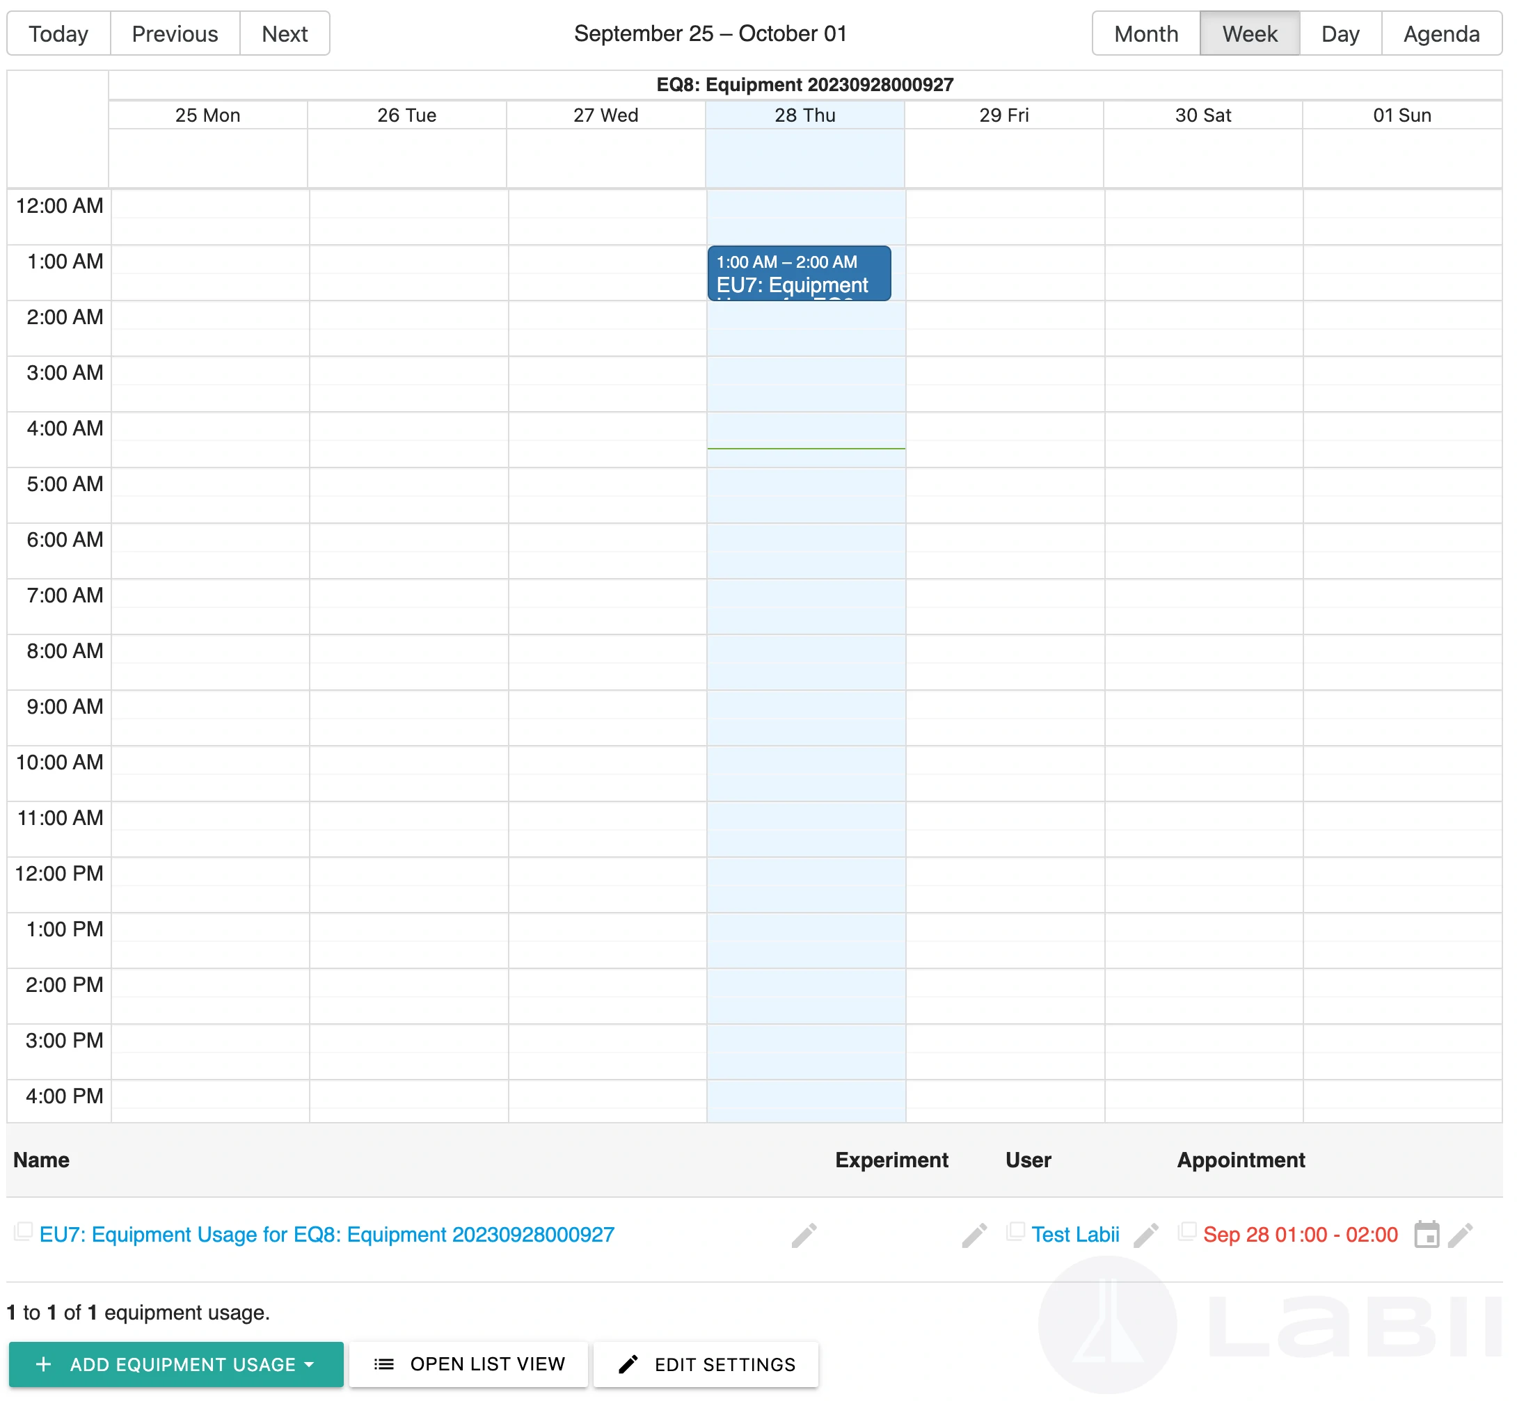Click the Test Labii user link
The image size is (1517, 1401).
pos(1074,1235)
